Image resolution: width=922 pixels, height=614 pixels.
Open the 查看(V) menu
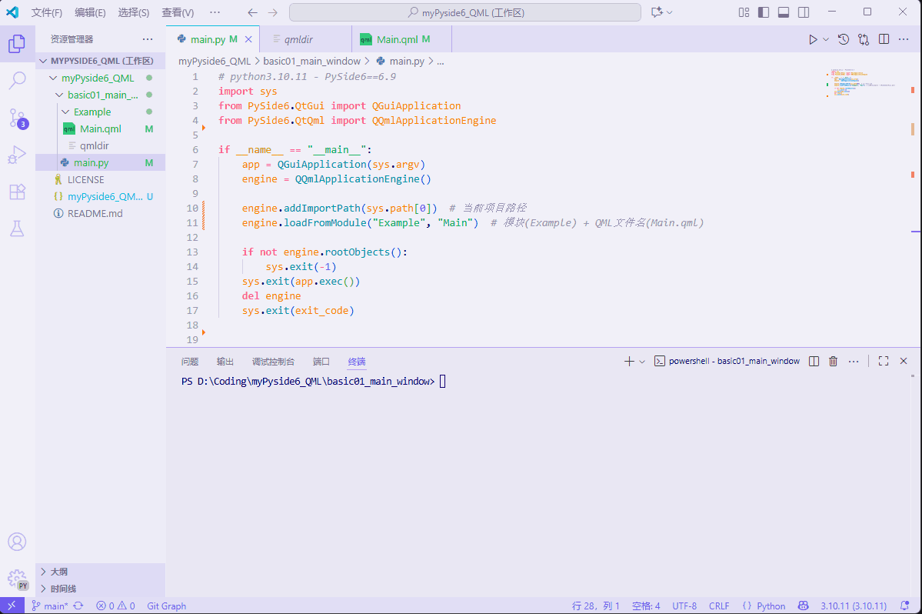coord(178,12)
